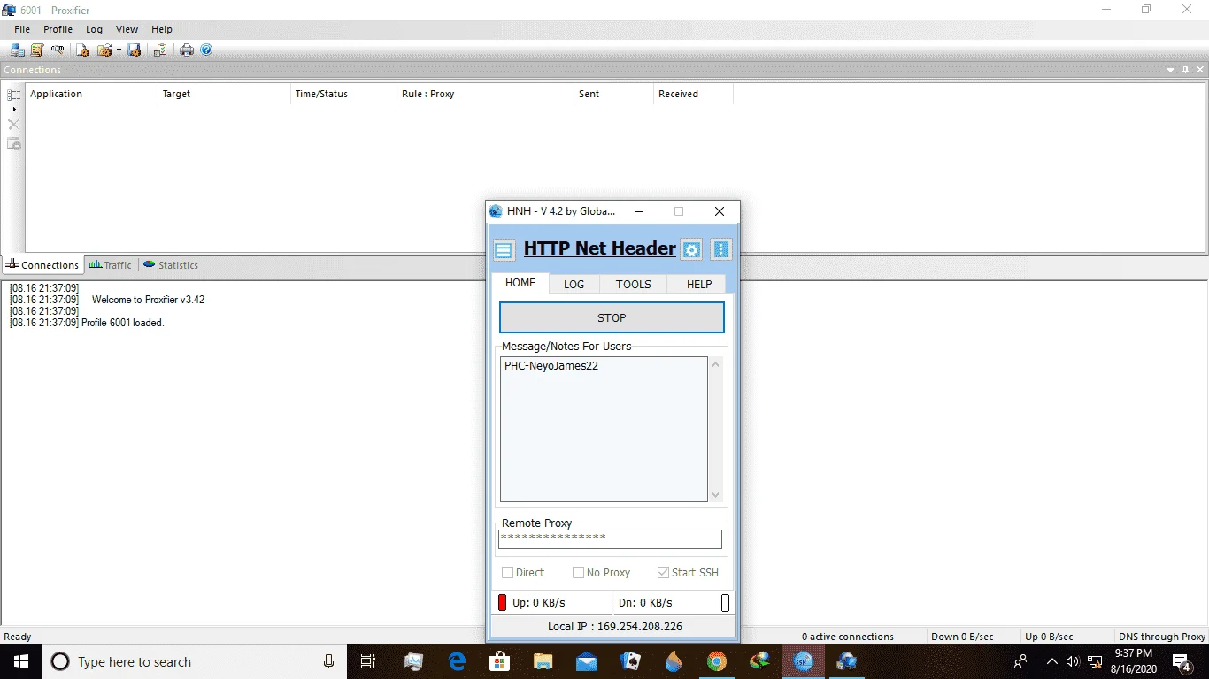Sort connections by Application column

(x=92, y=94)
